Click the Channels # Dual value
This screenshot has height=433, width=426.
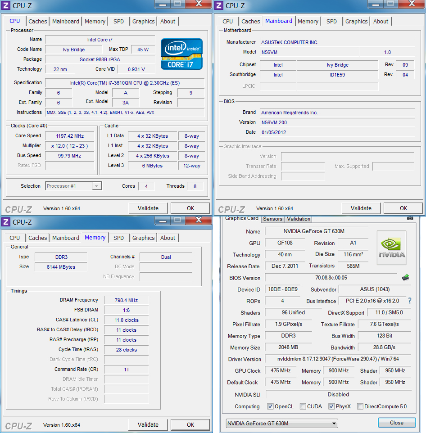[166, 257]
